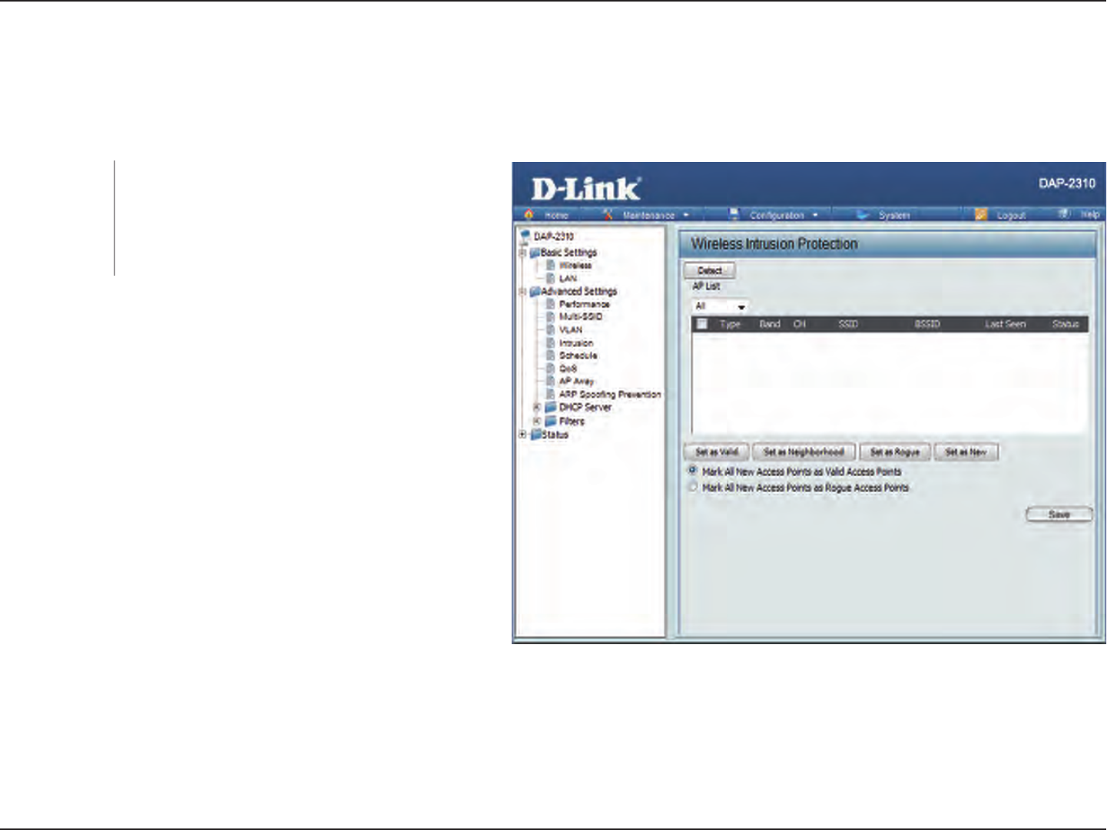The height and width of the screenshot is (830, 1107).
Task: Go to Home in the top menu
Action: (556, 216)
